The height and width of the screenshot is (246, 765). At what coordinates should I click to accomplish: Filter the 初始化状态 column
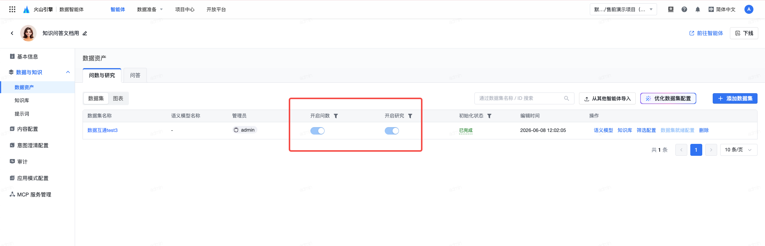(489, 116)
